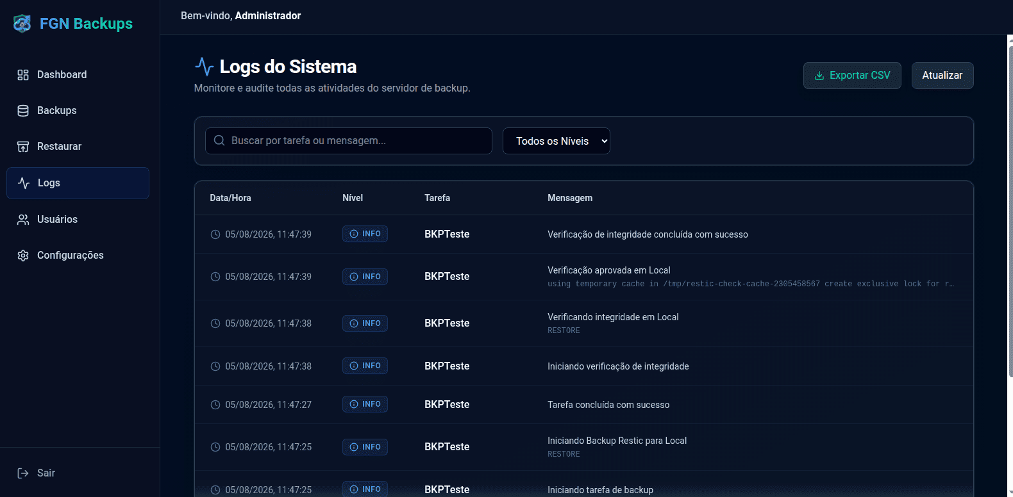Click the clock icon for the 'Verificação de integridade concluída' row

(x=215, y=234)
